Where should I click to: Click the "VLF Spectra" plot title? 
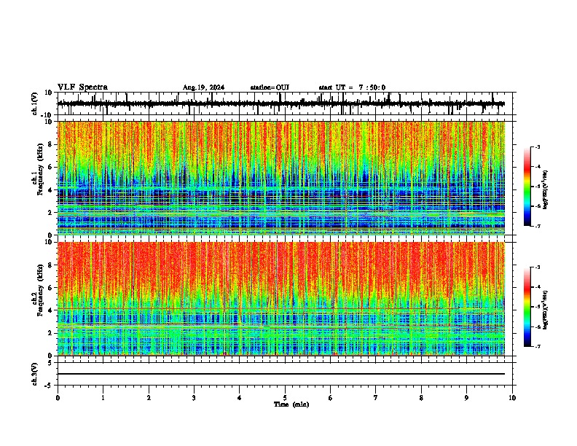[x=82, y=87]
